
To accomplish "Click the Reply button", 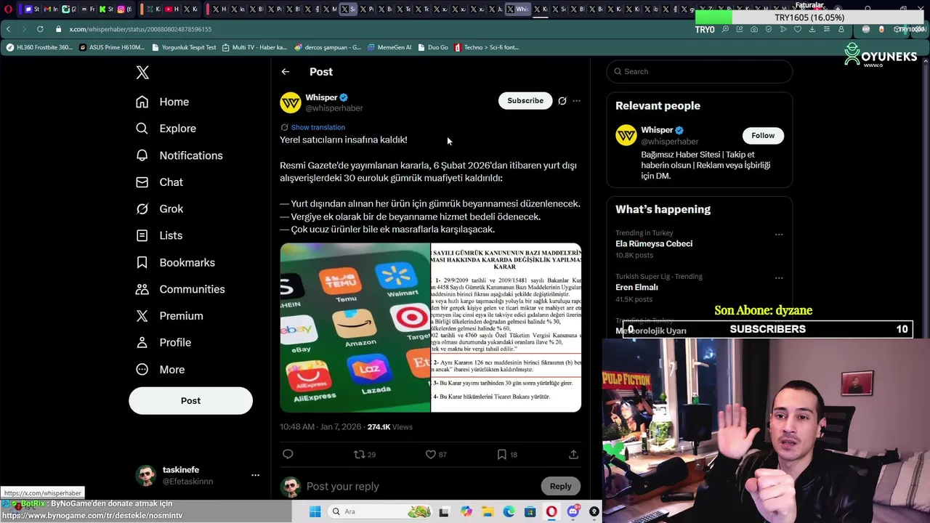I will pyautogui.click(x=560, y=487).
